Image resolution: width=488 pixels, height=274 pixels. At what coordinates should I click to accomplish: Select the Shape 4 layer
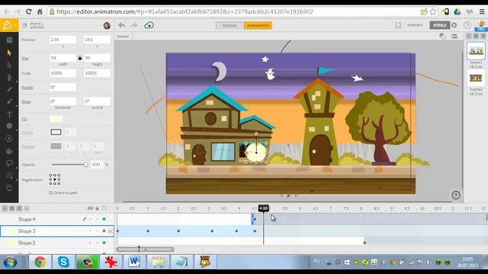click(58, 219)
